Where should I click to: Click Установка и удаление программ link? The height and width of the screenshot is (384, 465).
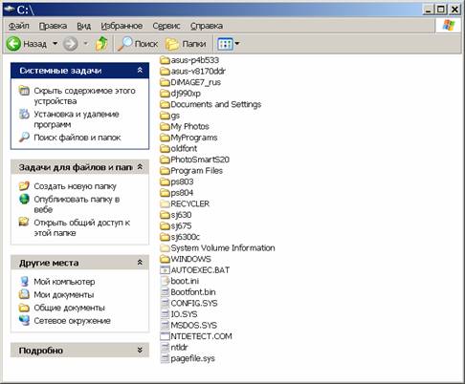(77, 119)
